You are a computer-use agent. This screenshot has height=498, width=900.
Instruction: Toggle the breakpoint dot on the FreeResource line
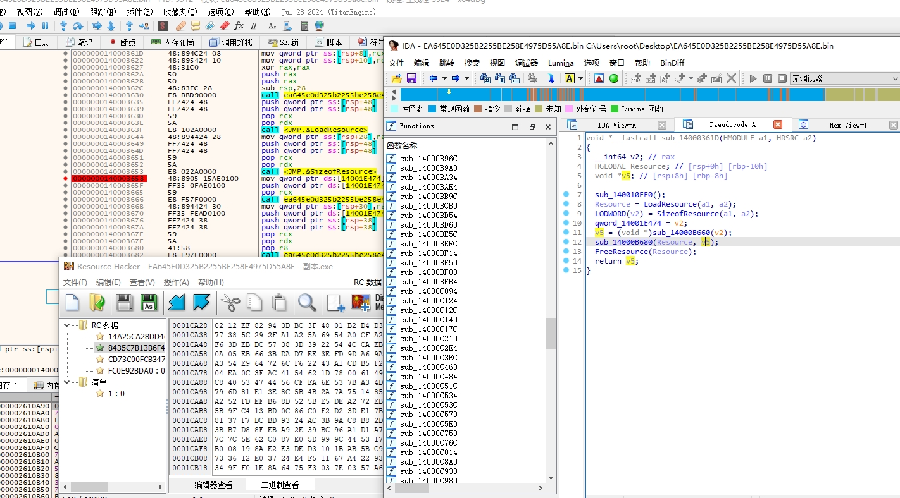(566, 252)
